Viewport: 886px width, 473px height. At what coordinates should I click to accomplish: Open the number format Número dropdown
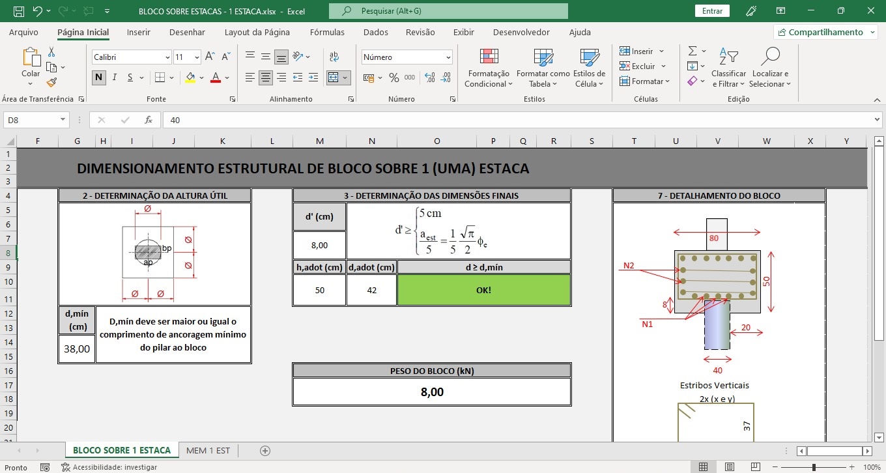point(448,57)
